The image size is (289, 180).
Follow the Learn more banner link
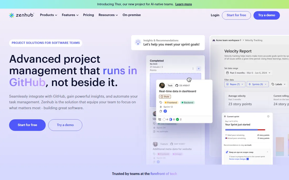pos(184,4)
